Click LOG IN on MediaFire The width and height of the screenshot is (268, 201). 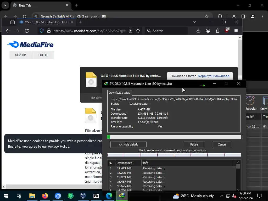(43, 55)
